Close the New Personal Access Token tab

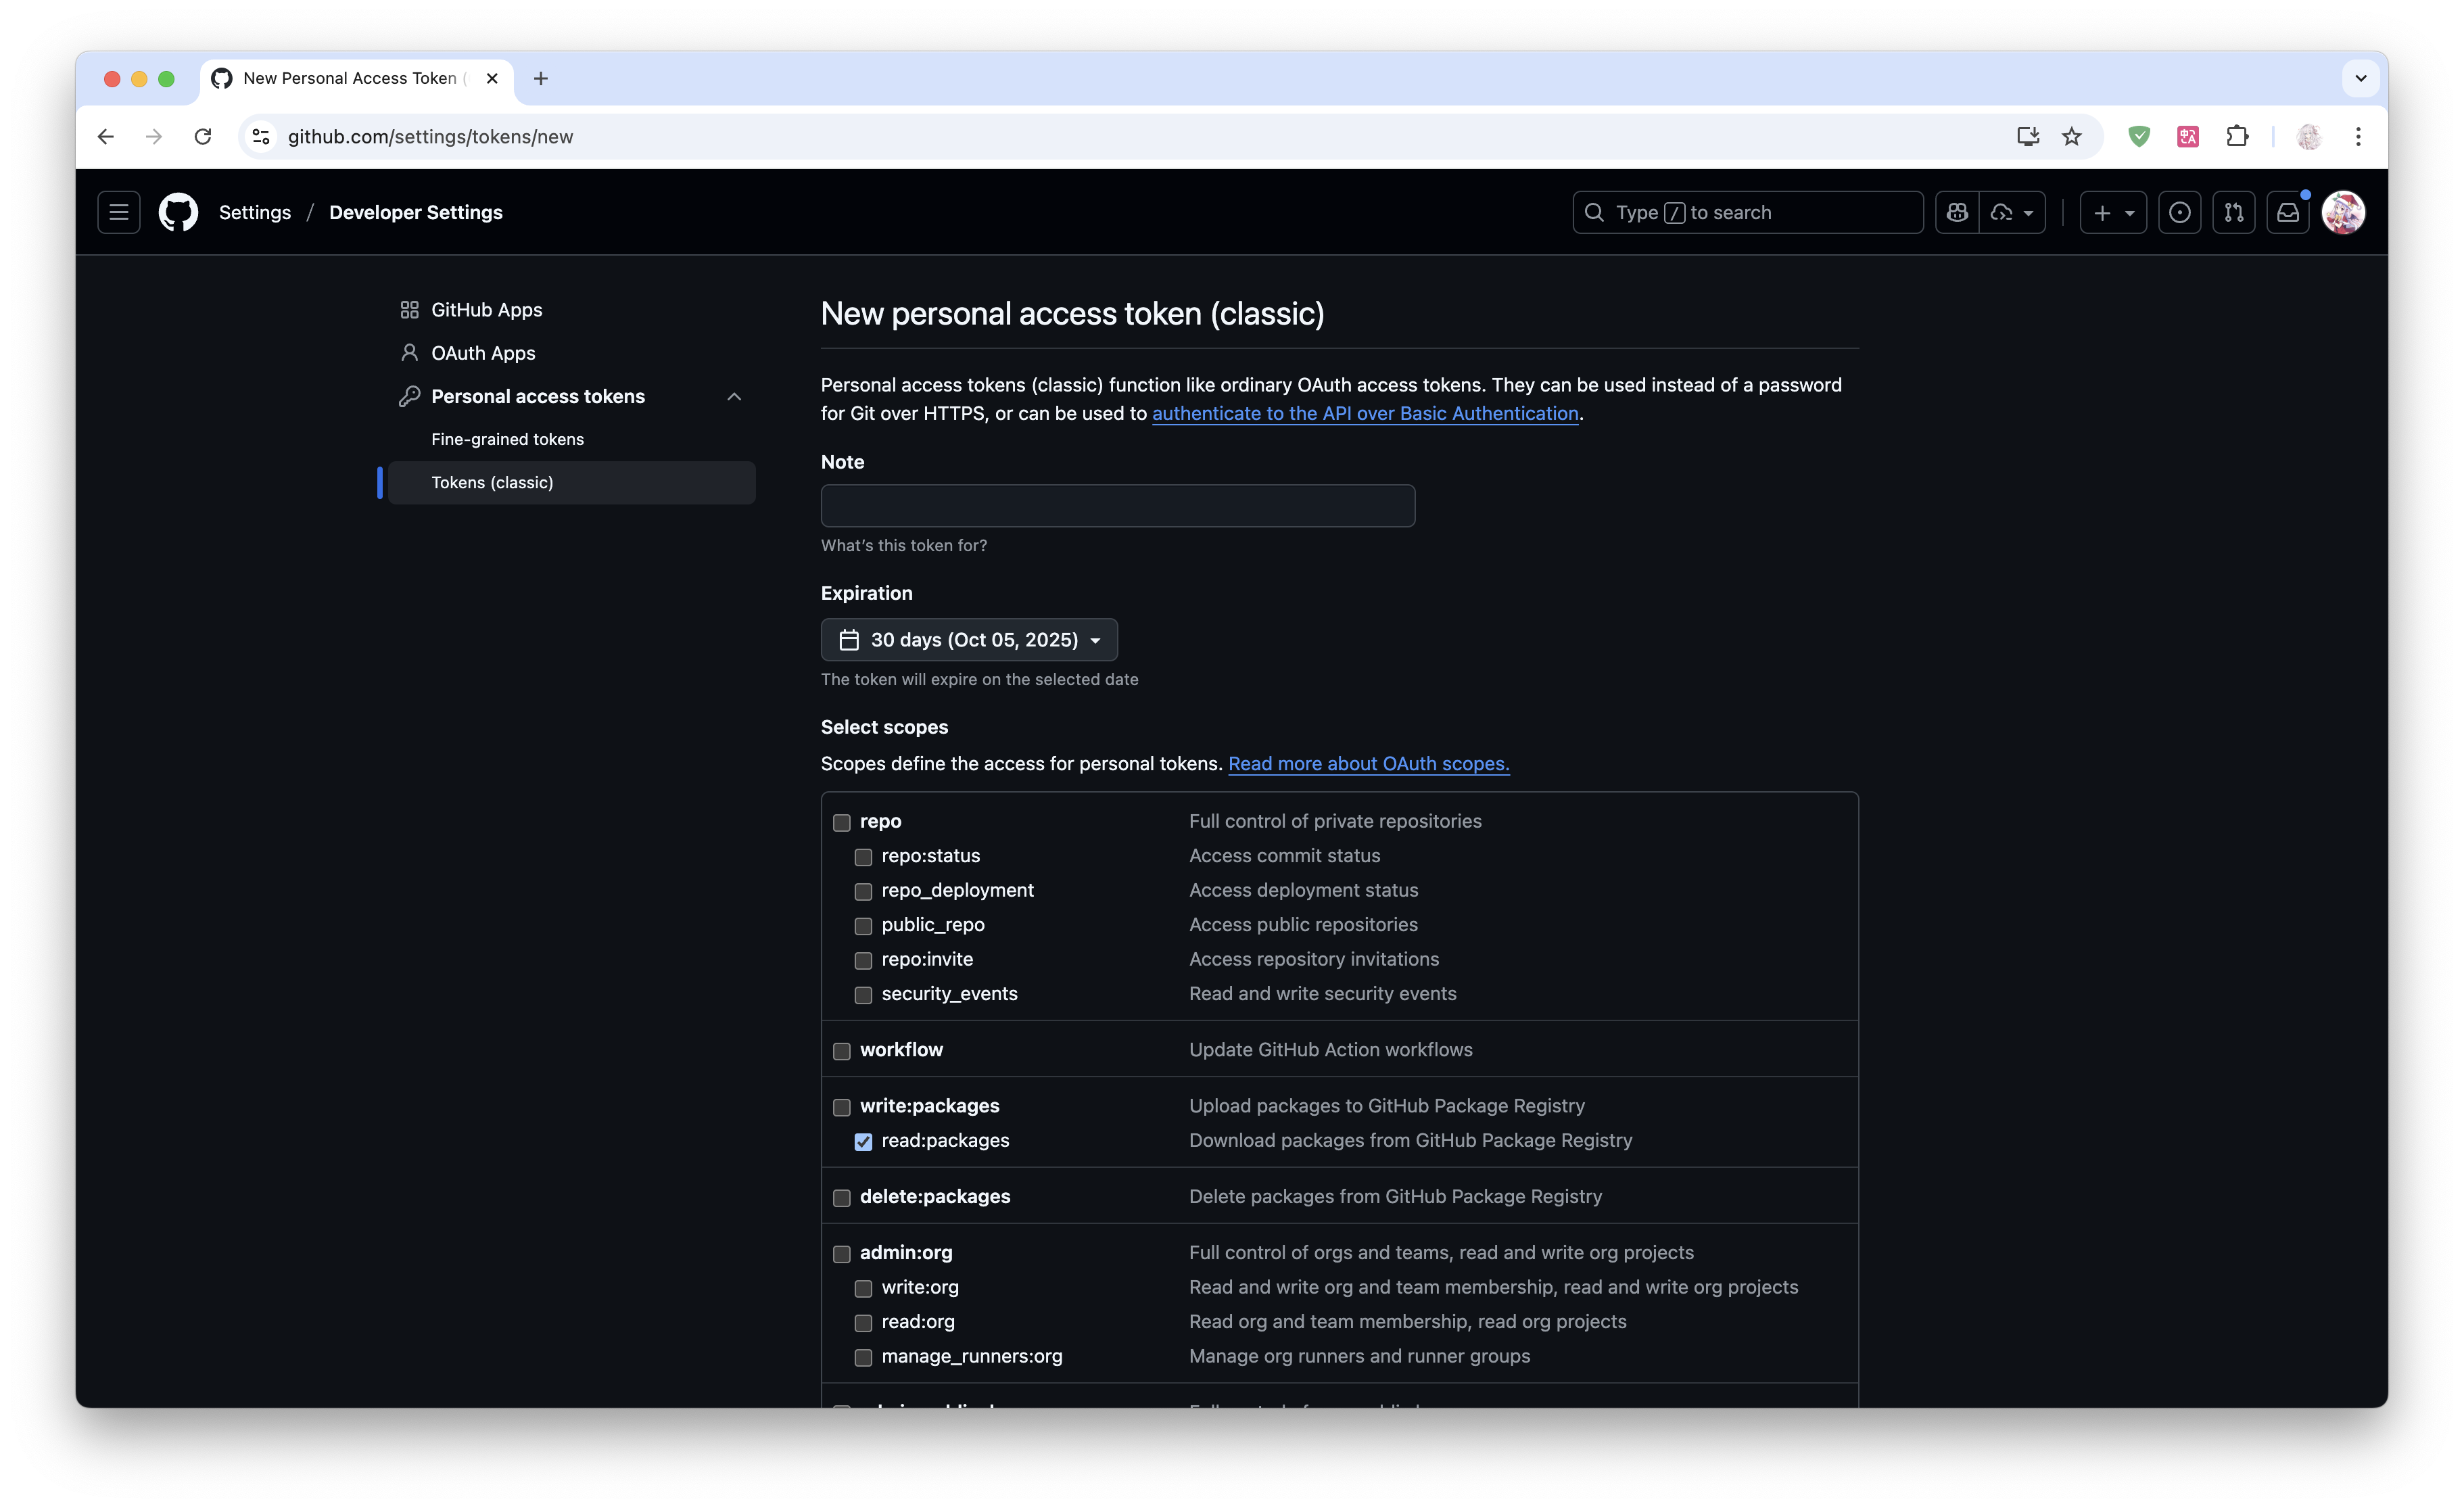pyautogui.click(x=492, y=78)
